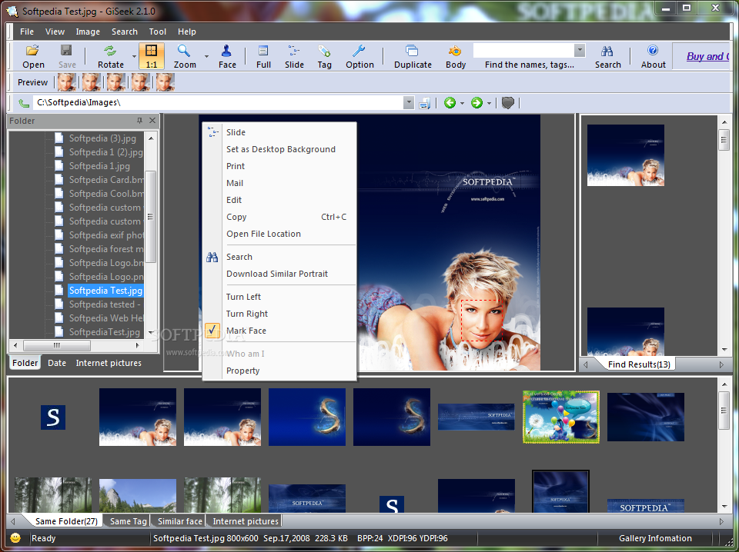Choose Download Similar Portrait
The width and height of the screenshot is (739, 552).
tap(277, 274)
